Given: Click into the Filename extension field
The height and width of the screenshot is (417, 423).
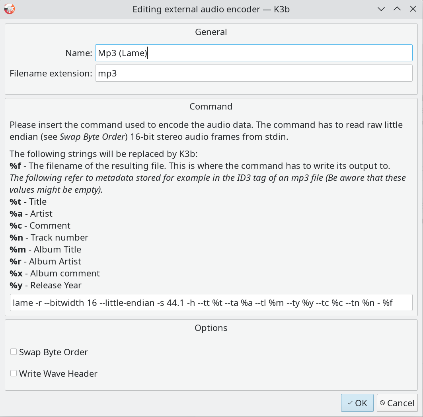Looking at the screenshot, I should pos(253,74).
